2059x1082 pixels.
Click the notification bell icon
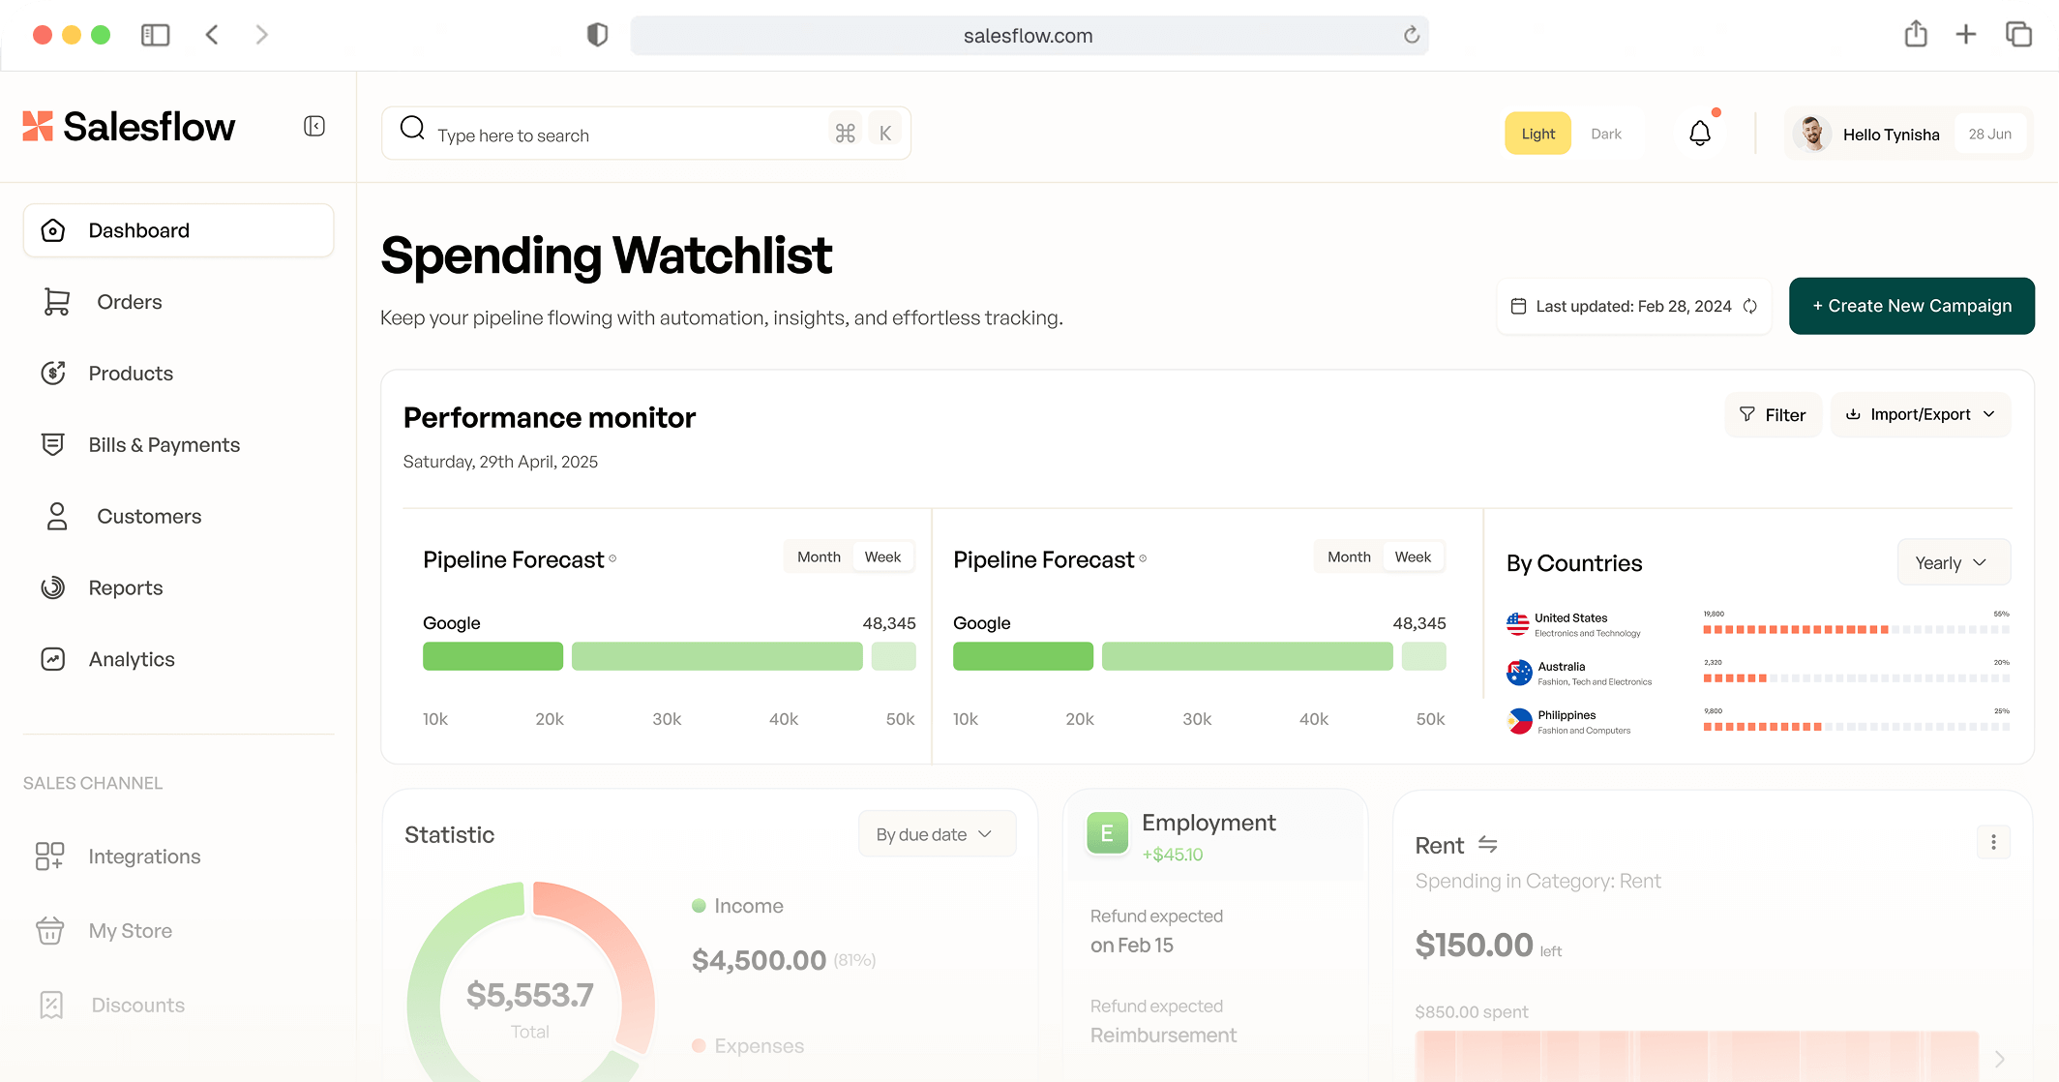[1699, 134]
